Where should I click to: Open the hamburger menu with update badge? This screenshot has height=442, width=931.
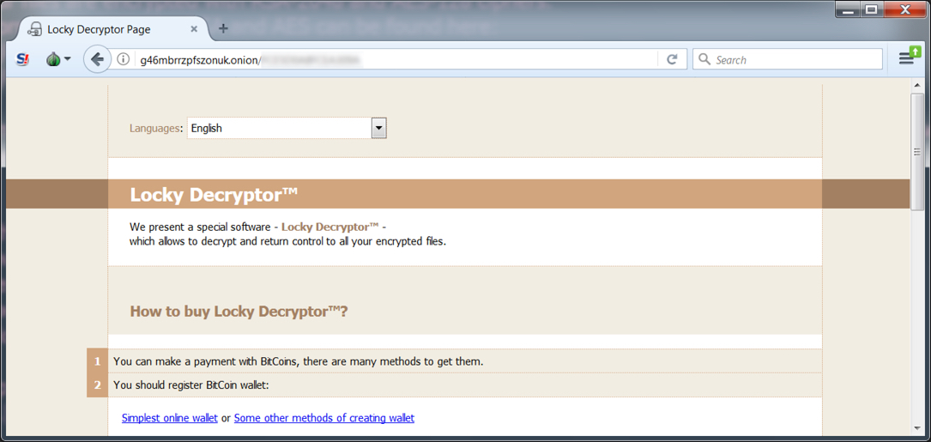click(907, 58)
